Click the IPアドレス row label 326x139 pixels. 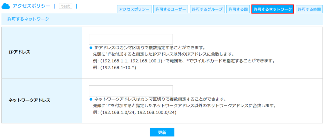pos(19,52)
